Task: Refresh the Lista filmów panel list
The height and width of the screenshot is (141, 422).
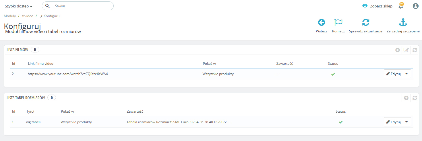Action: pos(415,50)
